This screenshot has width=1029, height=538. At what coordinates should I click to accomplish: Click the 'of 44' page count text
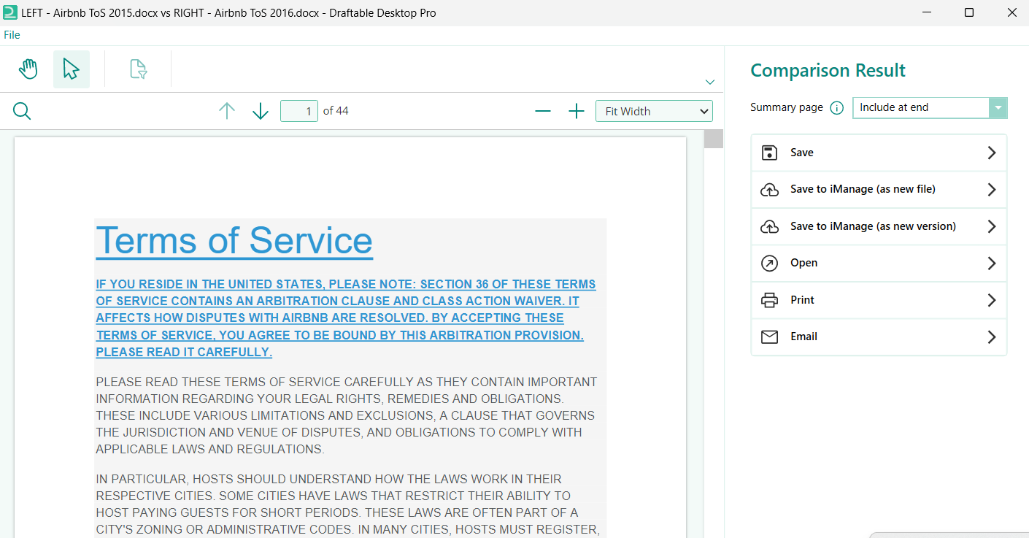(x=336, y=111)
